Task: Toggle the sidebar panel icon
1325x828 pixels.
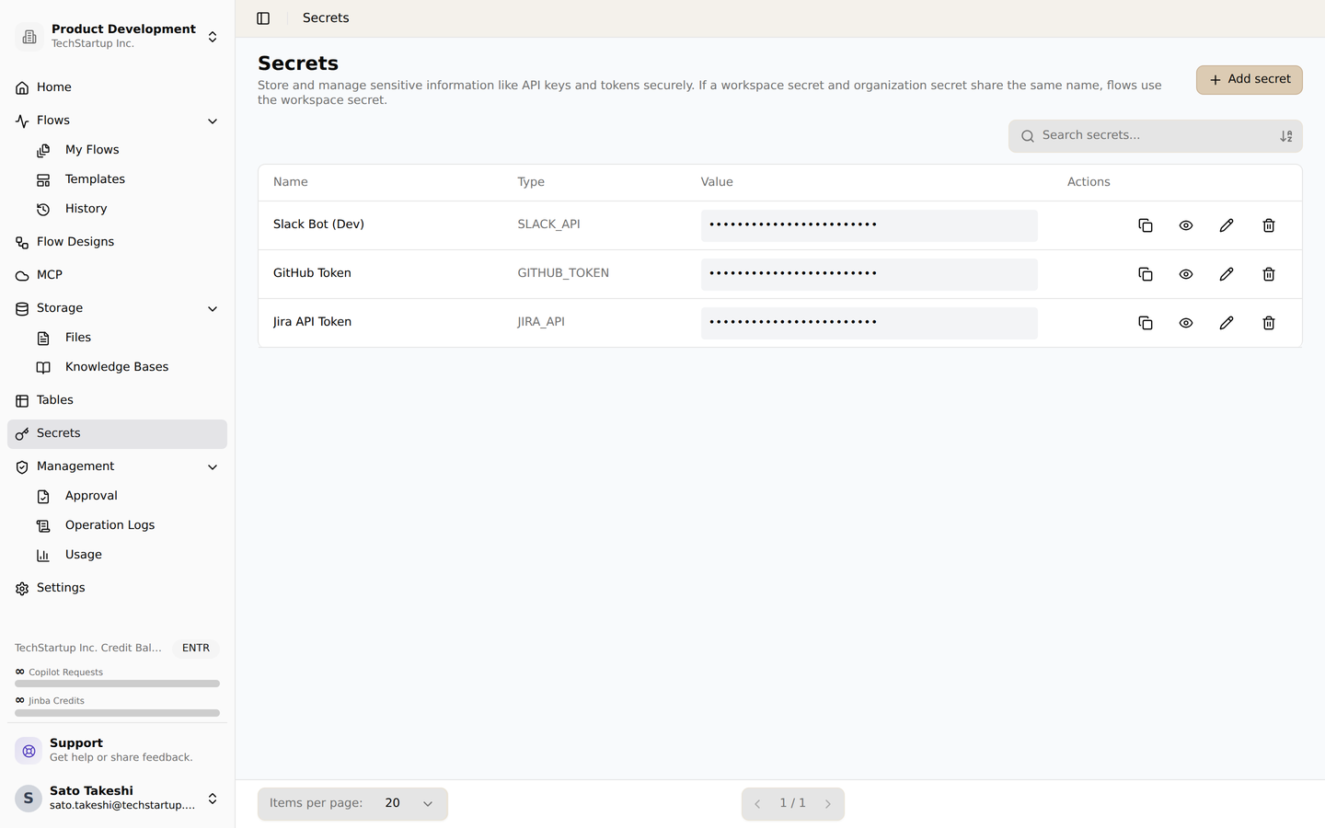Action: click(263, 18)
